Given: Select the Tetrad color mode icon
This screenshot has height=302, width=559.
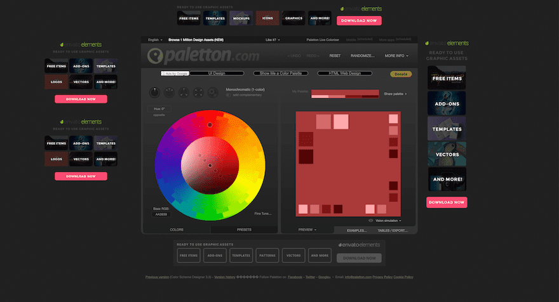Looking at the screenshot, I should 198,93.
